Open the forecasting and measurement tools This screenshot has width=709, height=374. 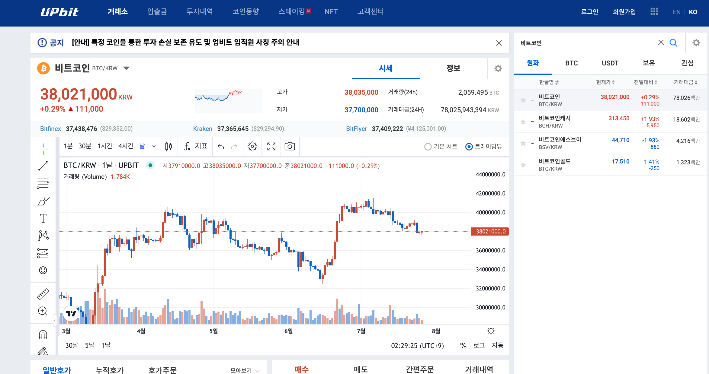[43, 253]
